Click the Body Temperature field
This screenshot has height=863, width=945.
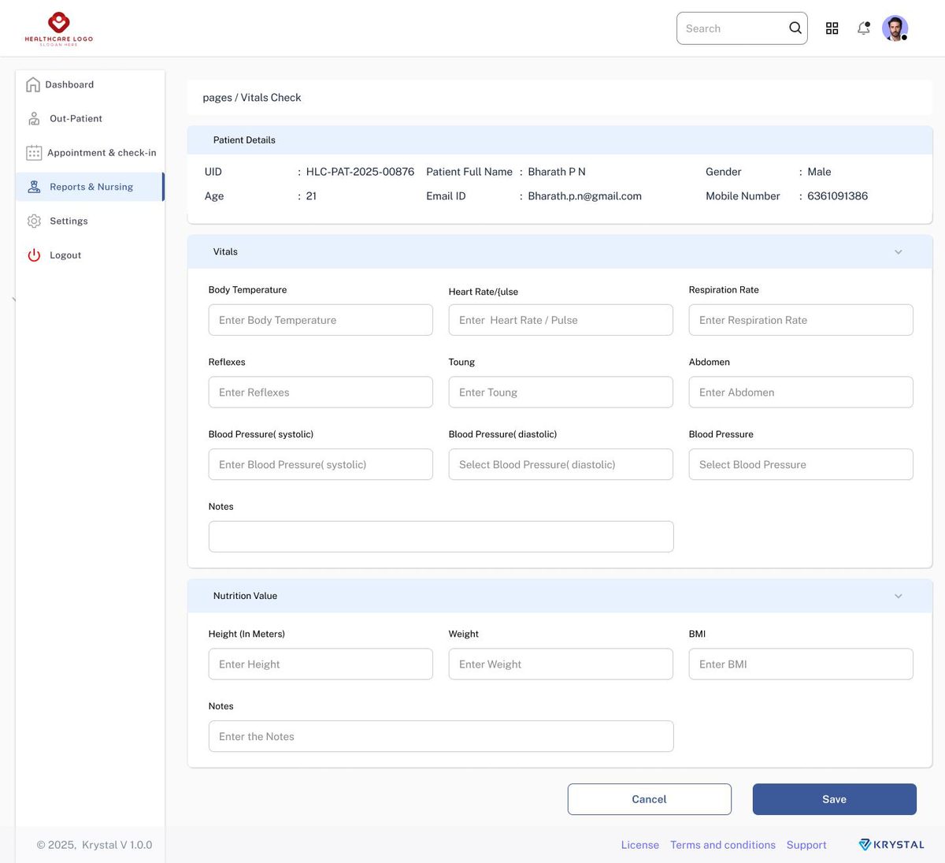pos(321,320)
